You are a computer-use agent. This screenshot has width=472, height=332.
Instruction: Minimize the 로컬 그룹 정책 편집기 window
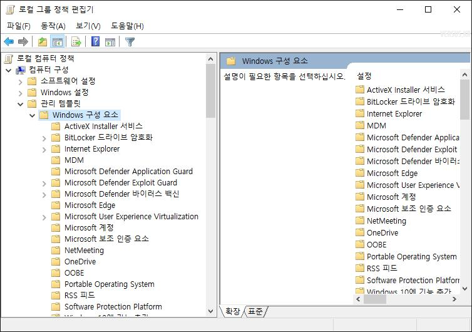(x=400, y=9)
